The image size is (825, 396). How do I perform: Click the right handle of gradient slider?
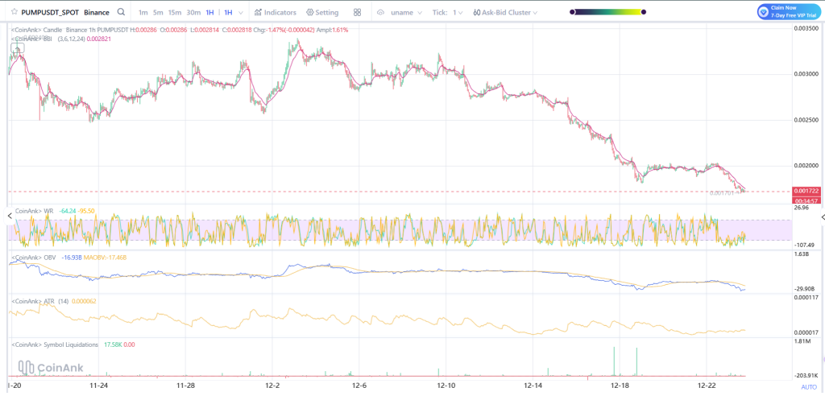pos(643,12)
